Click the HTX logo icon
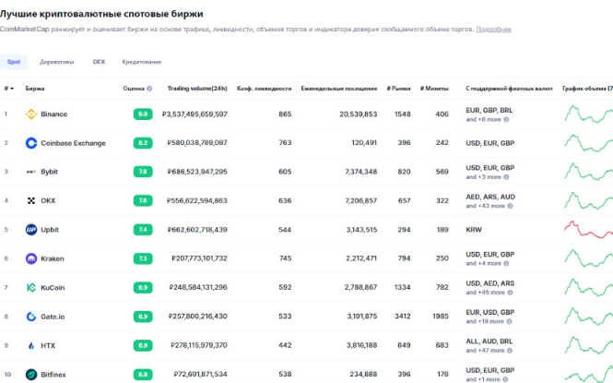The height and width of the screenshot is (383, 613). [31, 345]
